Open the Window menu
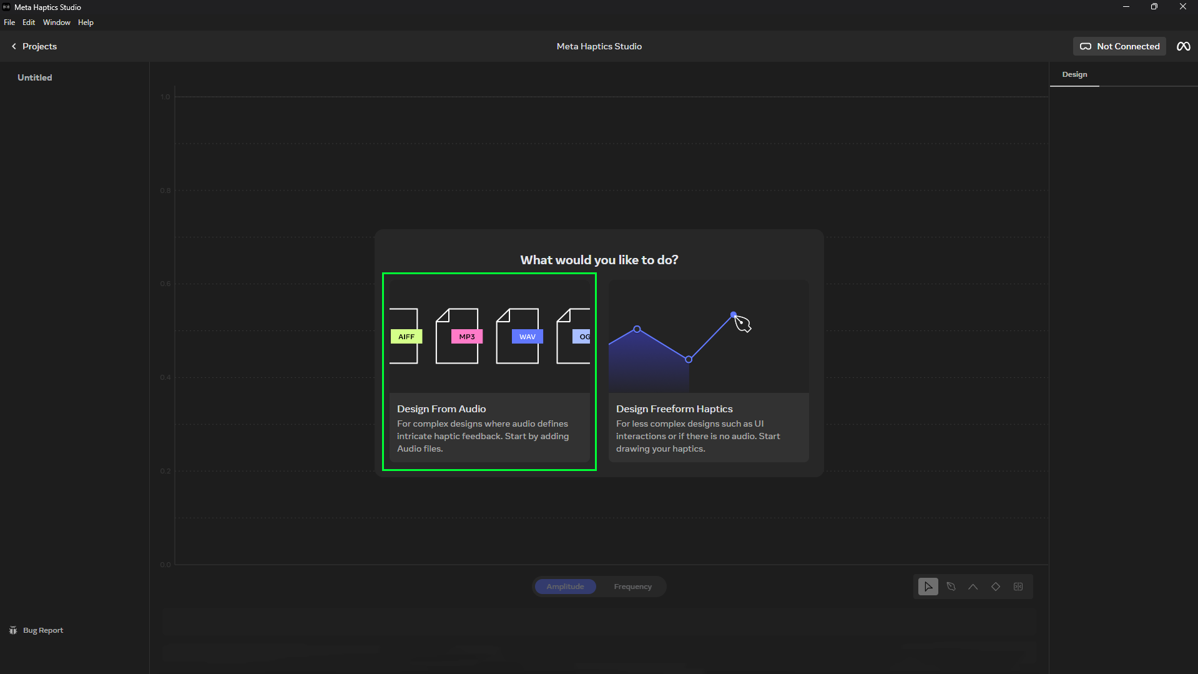This screenshot has height=674, width=1198. pyautogui.click(x=57, y=22)
